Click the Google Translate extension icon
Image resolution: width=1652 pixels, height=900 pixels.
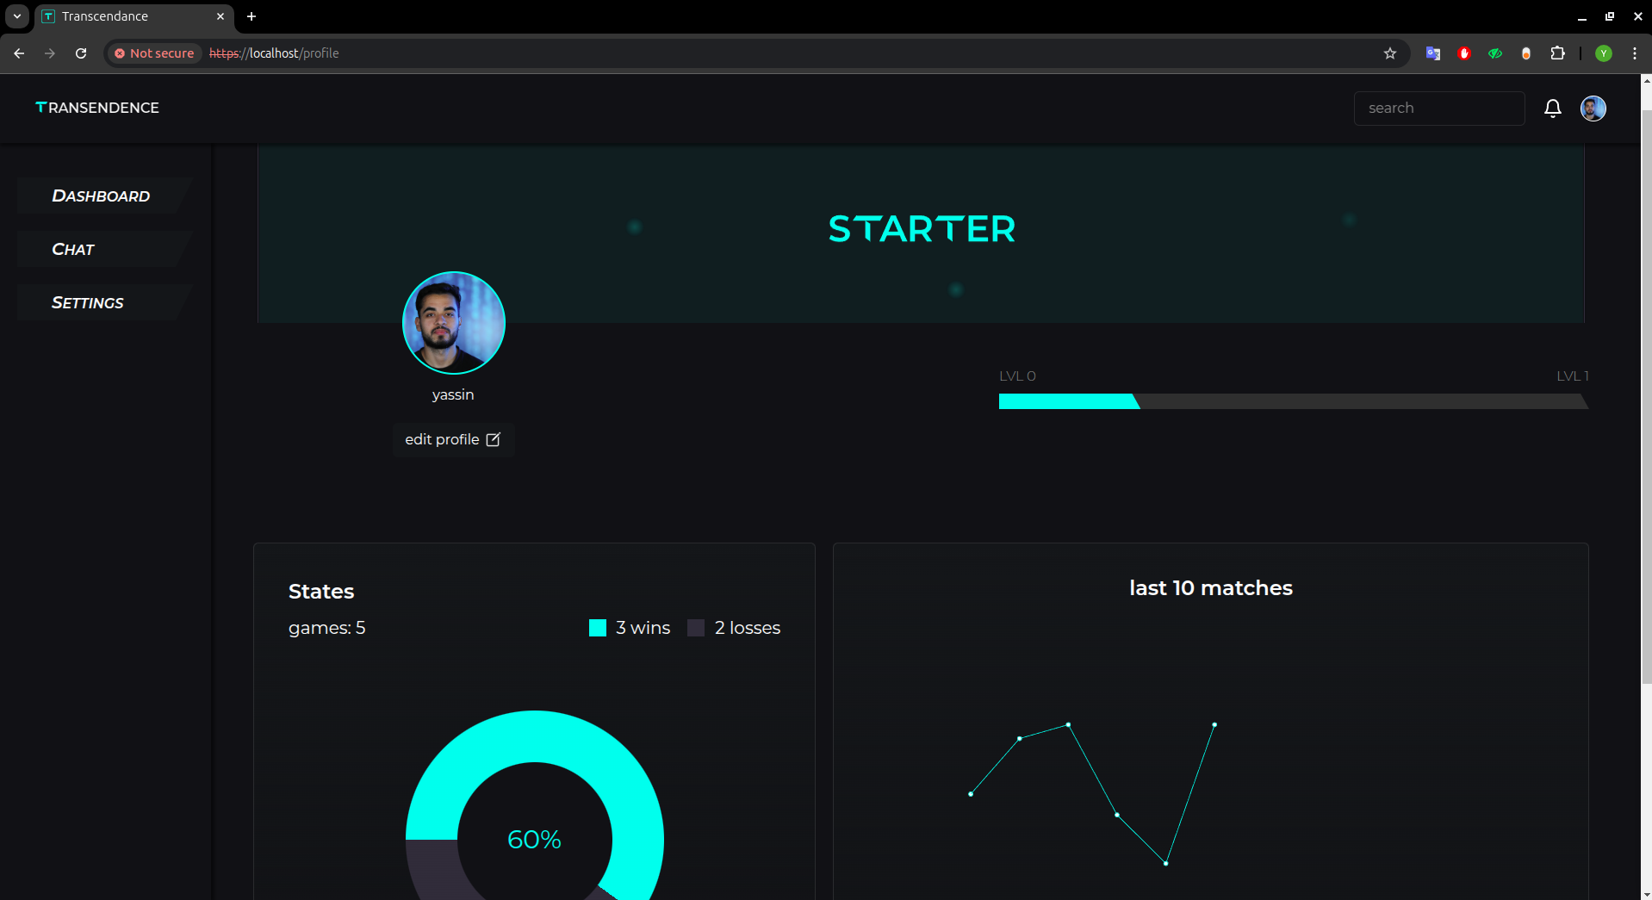[1432, 53]
